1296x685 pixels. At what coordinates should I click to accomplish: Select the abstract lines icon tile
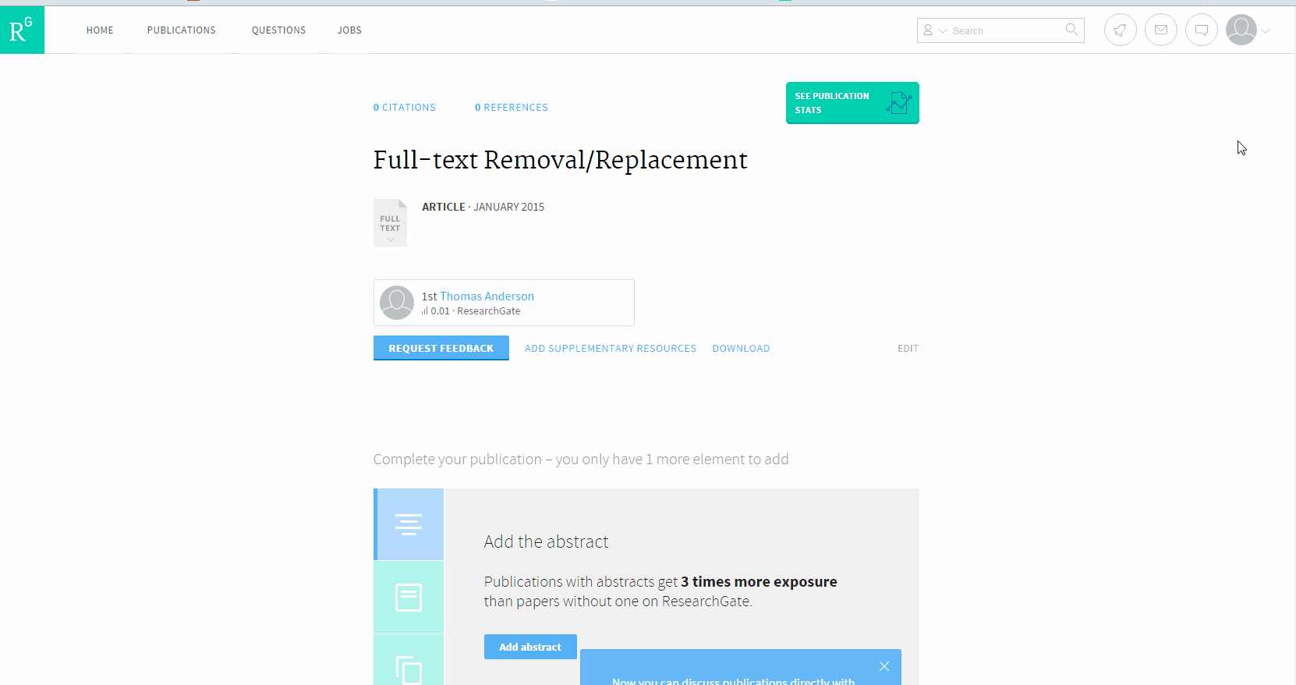coord(409,524)
